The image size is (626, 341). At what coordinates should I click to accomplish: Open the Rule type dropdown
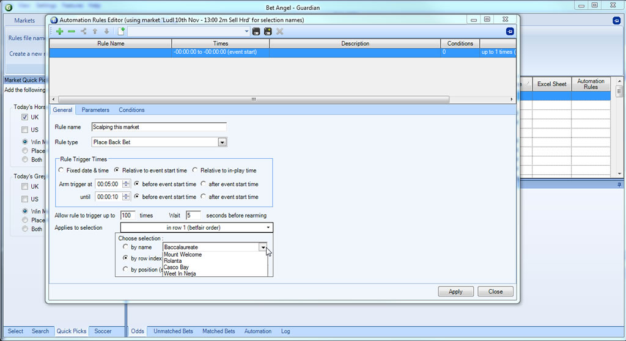223,142
